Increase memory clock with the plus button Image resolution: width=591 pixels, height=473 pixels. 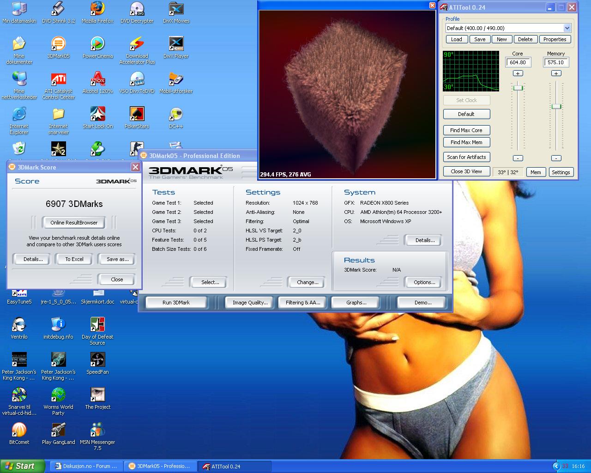click(x=556, y=73)
